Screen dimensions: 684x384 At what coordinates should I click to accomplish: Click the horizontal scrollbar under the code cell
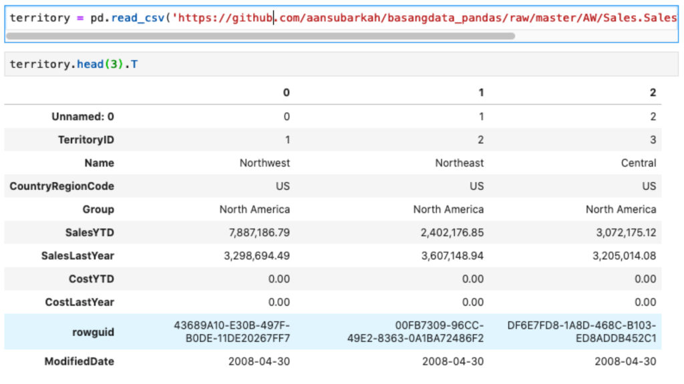(x=261, y=36)
